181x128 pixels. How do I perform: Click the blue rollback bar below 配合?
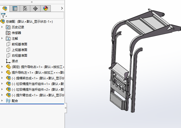click(32, 104)
